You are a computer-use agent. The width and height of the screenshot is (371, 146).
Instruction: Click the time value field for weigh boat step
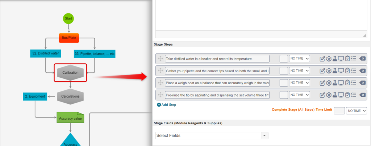pos(284,82)
